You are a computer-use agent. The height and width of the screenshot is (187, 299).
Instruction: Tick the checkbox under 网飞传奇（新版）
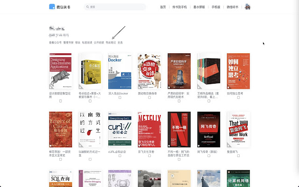point(209,156)
